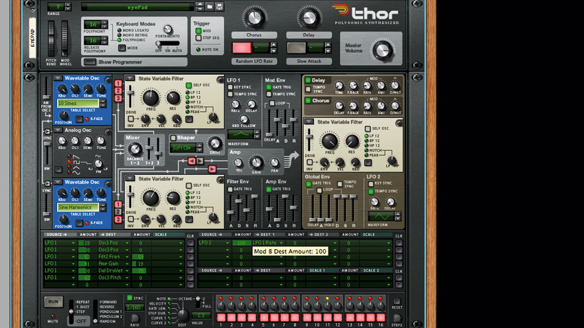Toggle the Delay effect on/off
The image size is (584, 328).
308,80
